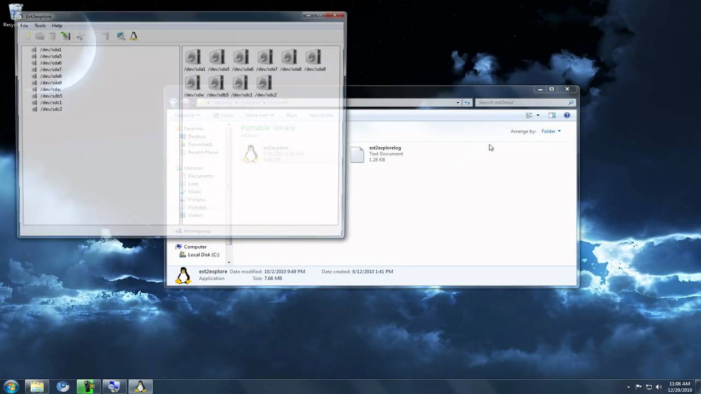This screenshot has width=701, height=394.
Task: Click the Search ext2read field in Explorer
Action: (x=525, y=102)
